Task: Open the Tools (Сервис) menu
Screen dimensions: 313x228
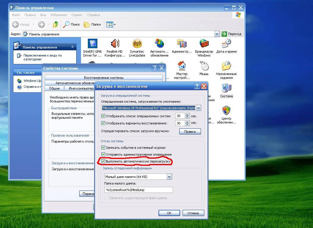Action: coord(77,15)
